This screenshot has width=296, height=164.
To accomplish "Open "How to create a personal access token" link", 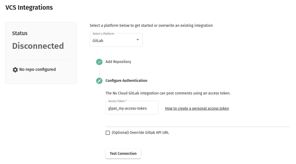I will 197,108.
